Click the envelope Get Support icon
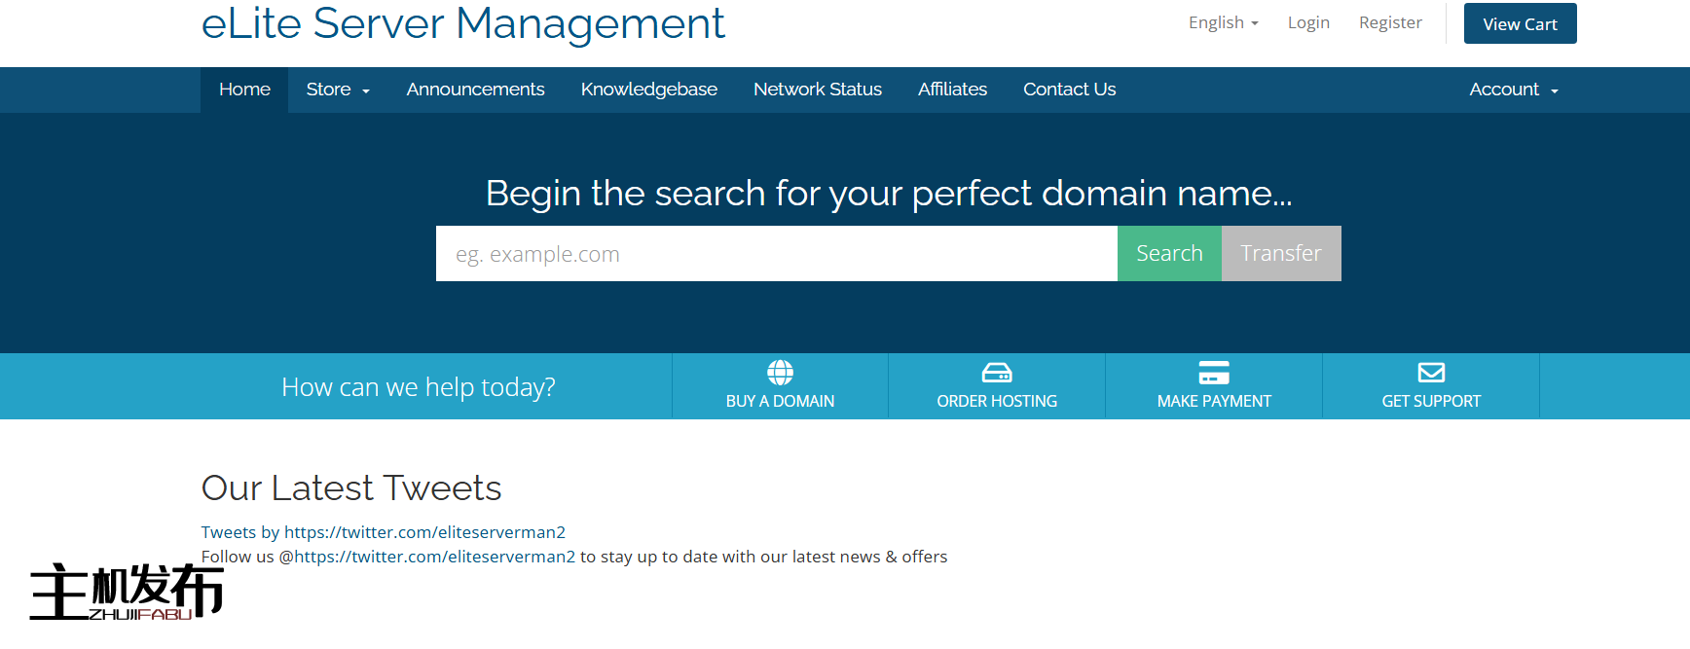 [x=1431, y=373]
